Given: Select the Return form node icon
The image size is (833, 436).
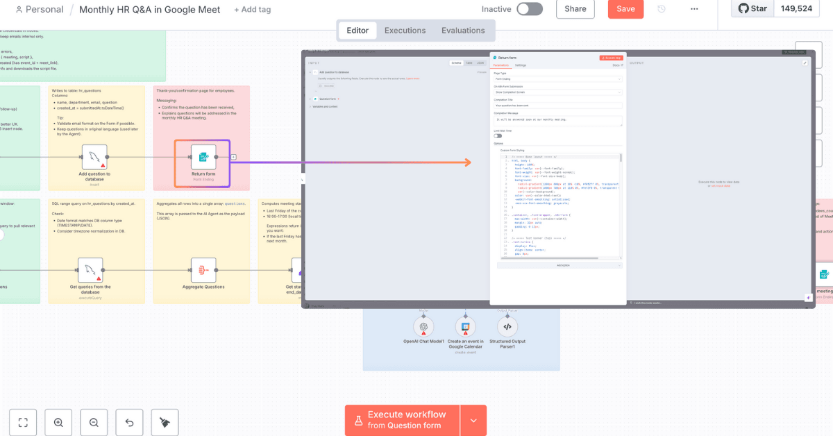Looking at the screenshot, I should pos(203,157).
